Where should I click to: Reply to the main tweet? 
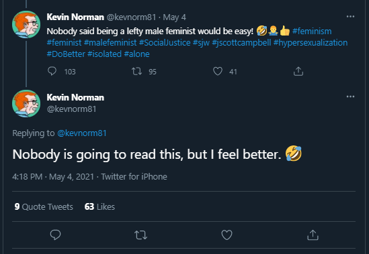pos(56,235)
